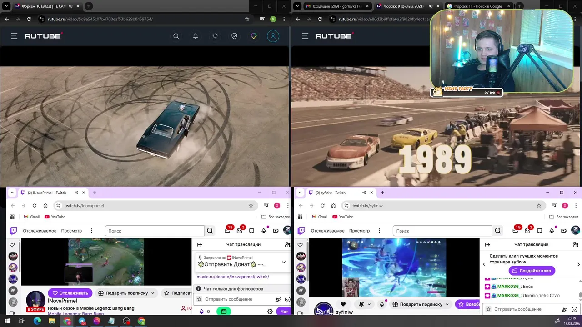
Task: Open Windows Task View on taskbar
Action: tap(21, 321)
